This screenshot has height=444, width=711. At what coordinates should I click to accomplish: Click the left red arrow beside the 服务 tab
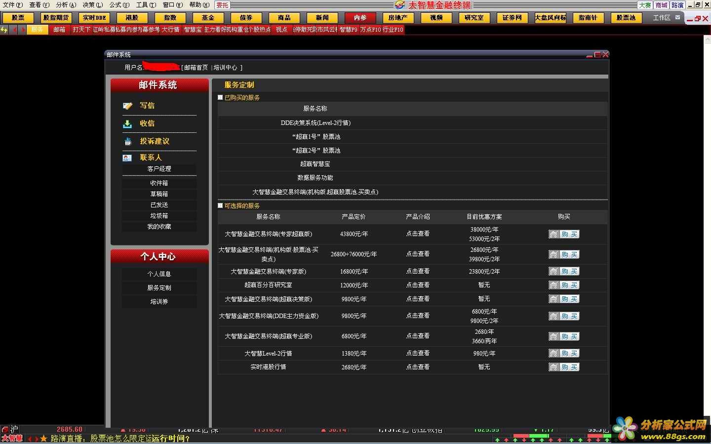[15, 30]
